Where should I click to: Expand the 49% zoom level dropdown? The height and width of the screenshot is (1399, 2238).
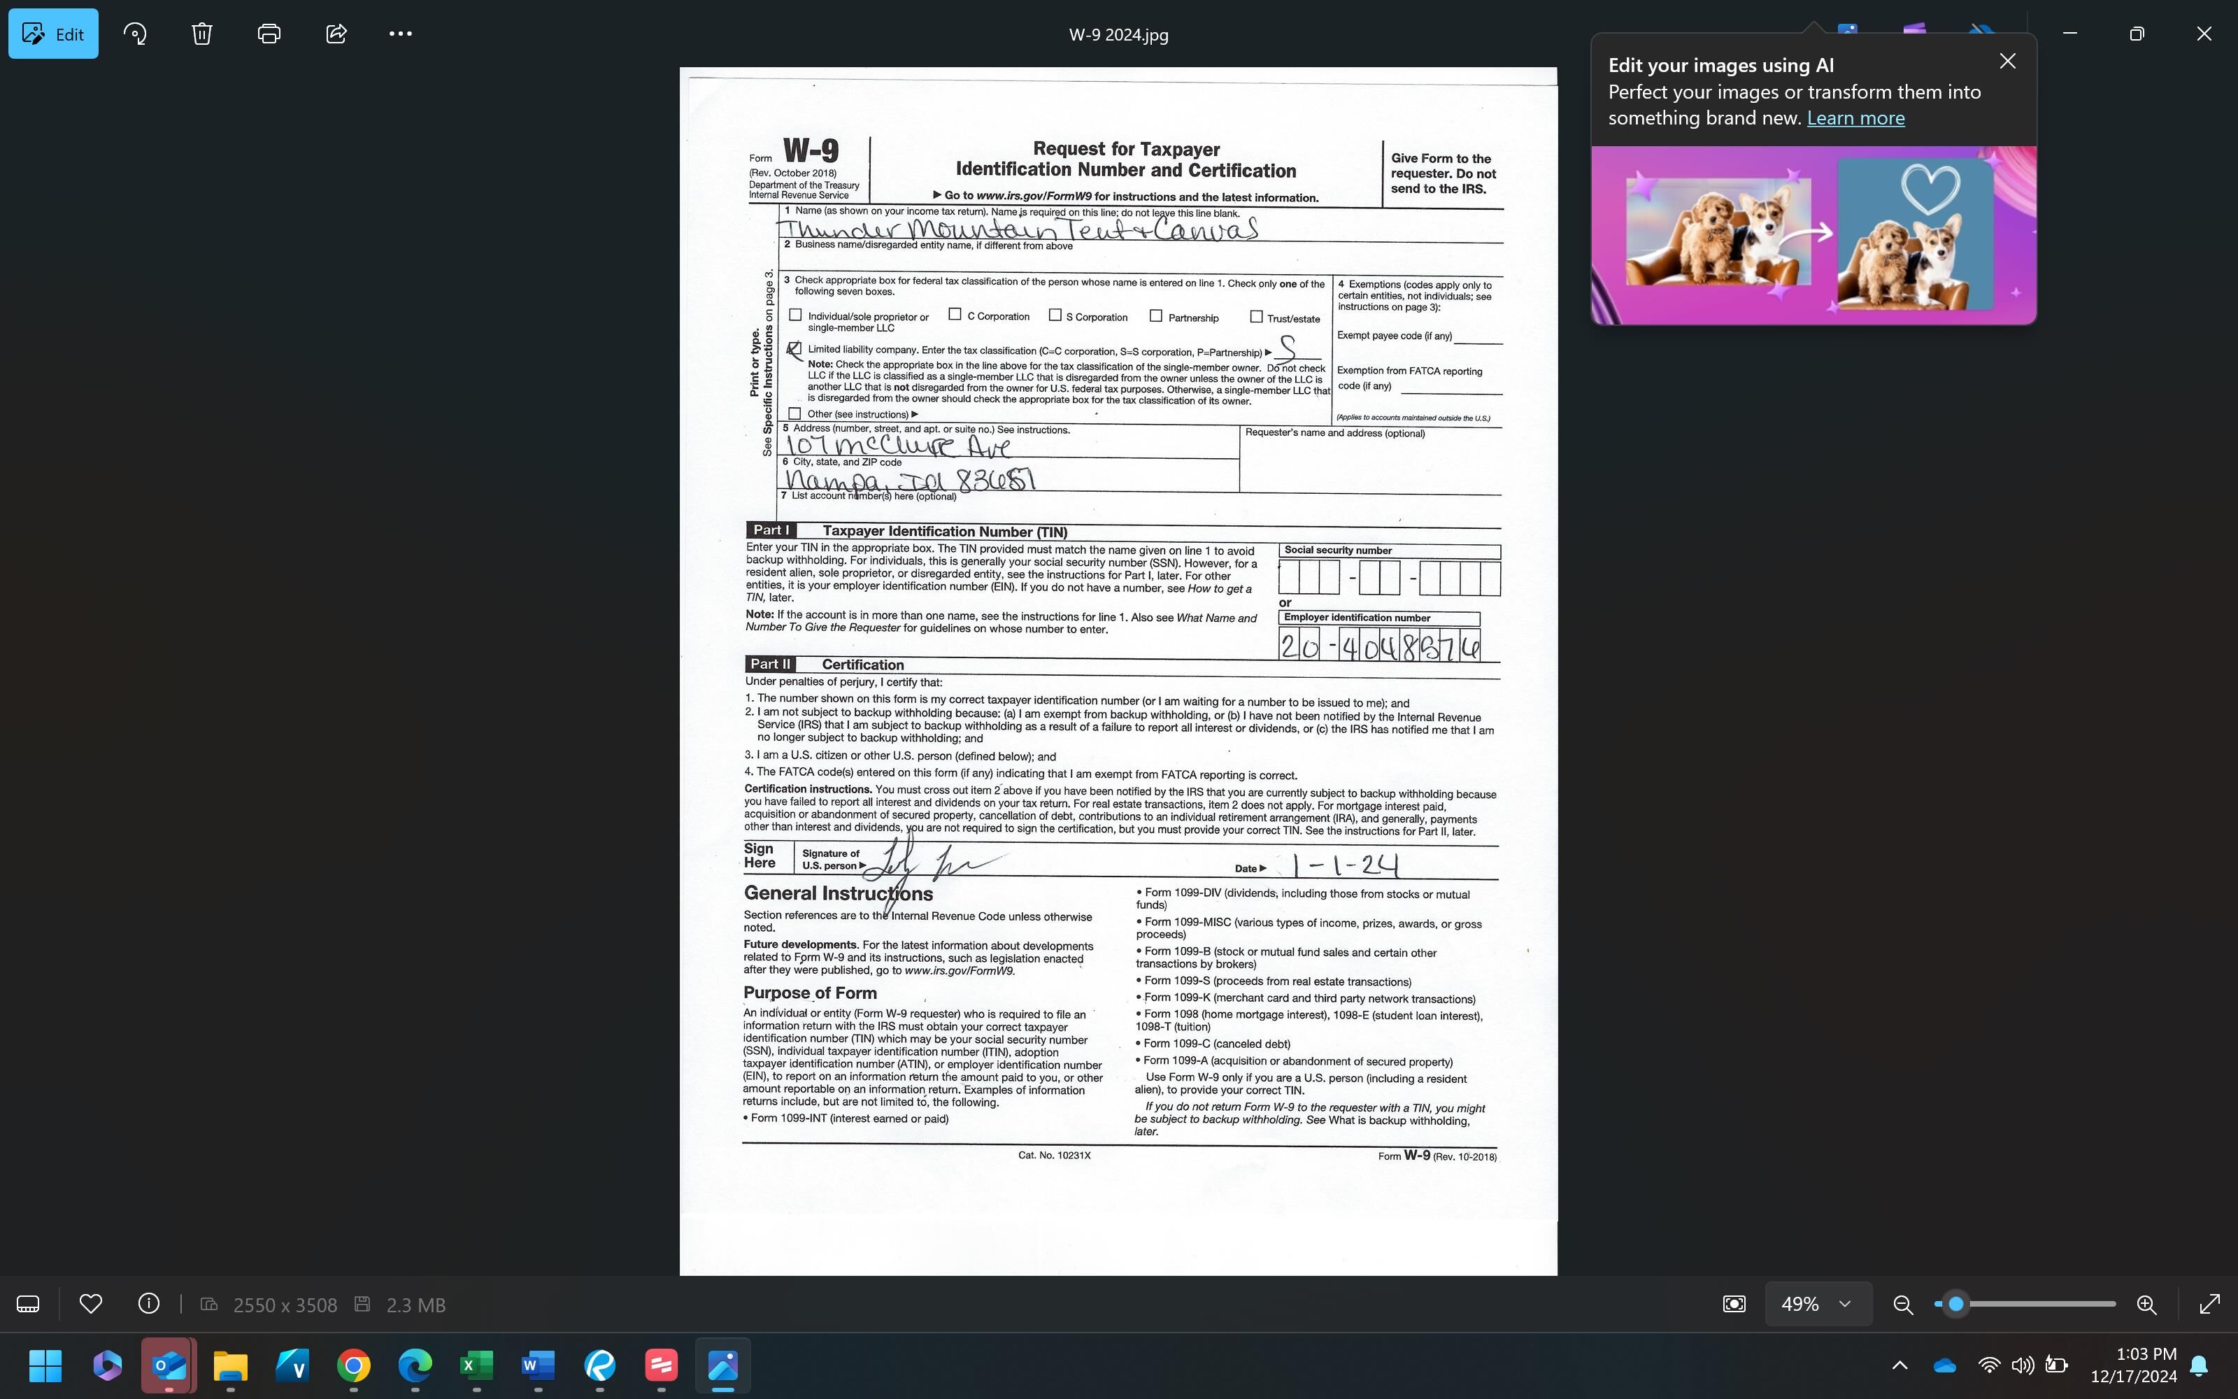1817,1304
